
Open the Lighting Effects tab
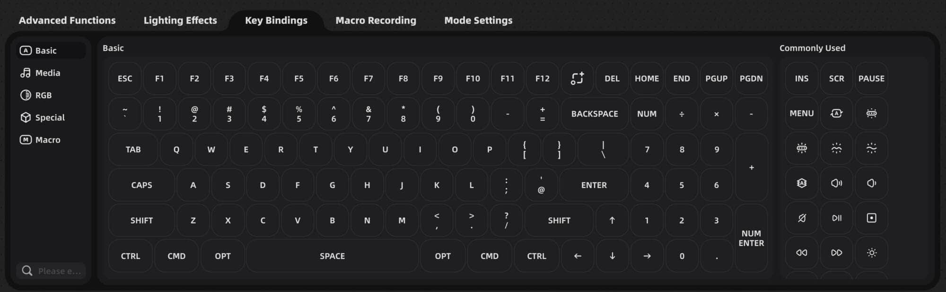180,20
